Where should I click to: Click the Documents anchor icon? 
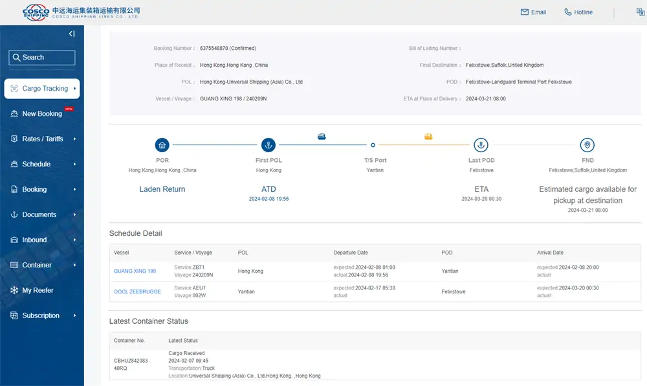coord(14,214)
